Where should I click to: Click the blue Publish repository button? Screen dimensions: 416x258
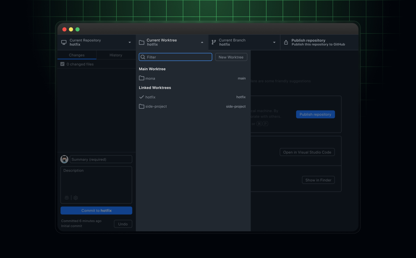315,114
